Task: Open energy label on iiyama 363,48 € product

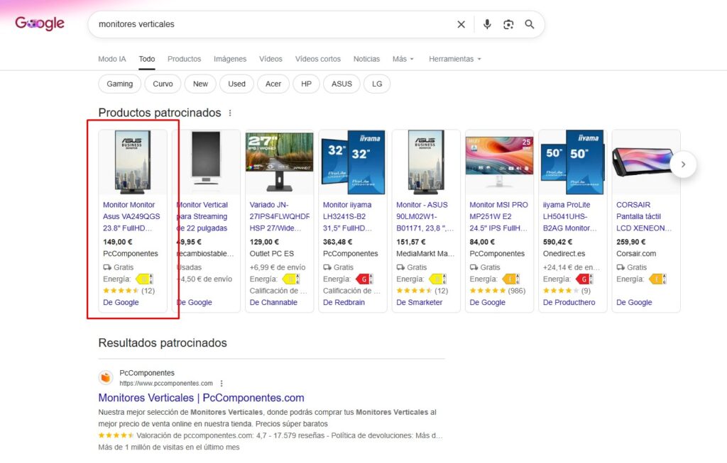Action: point(364,279)
